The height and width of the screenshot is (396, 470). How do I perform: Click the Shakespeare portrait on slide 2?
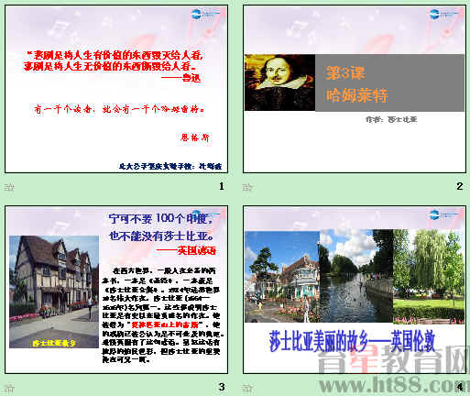(x=279, y=82)
